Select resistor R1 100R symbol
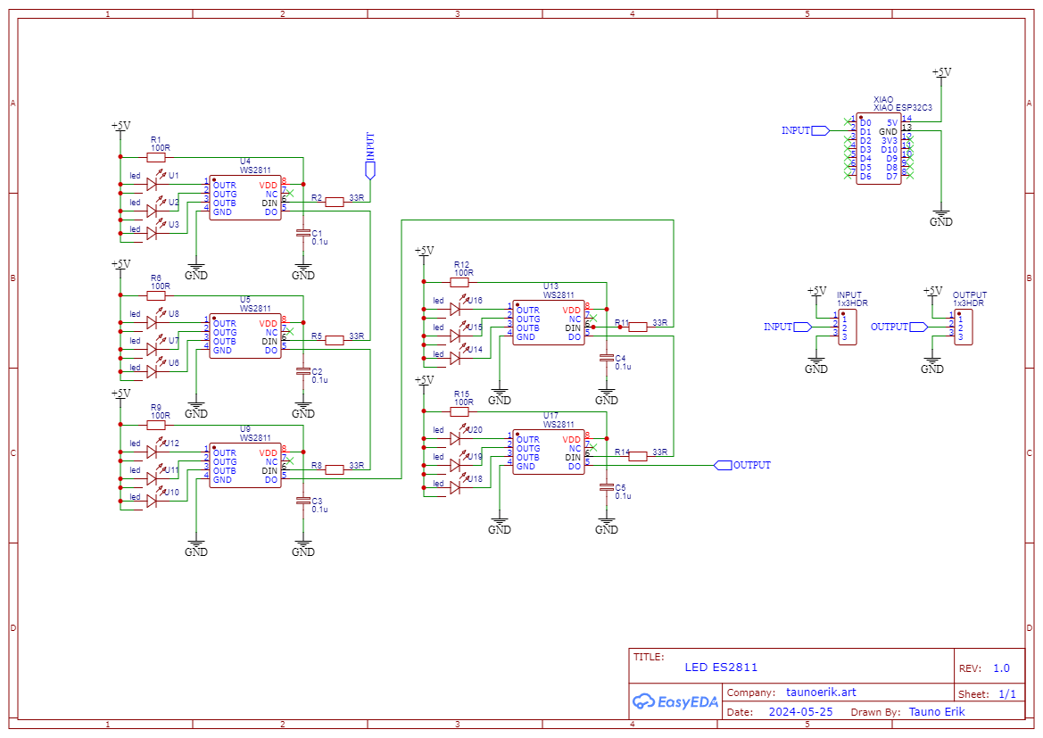Viewport: 1043px width, 738px height. click(x=156, y=157)
